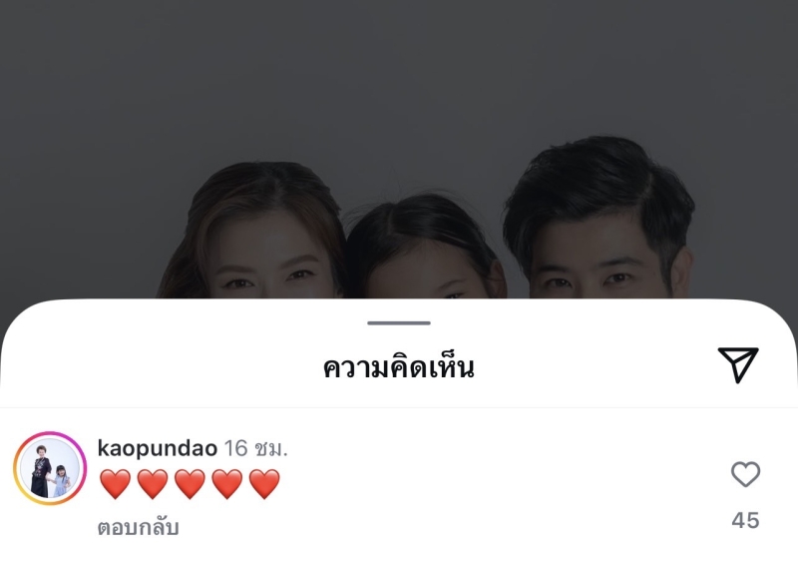Open the kaopundao username link
The width and height of the screenshot is (798, 561).
(158, 448)
